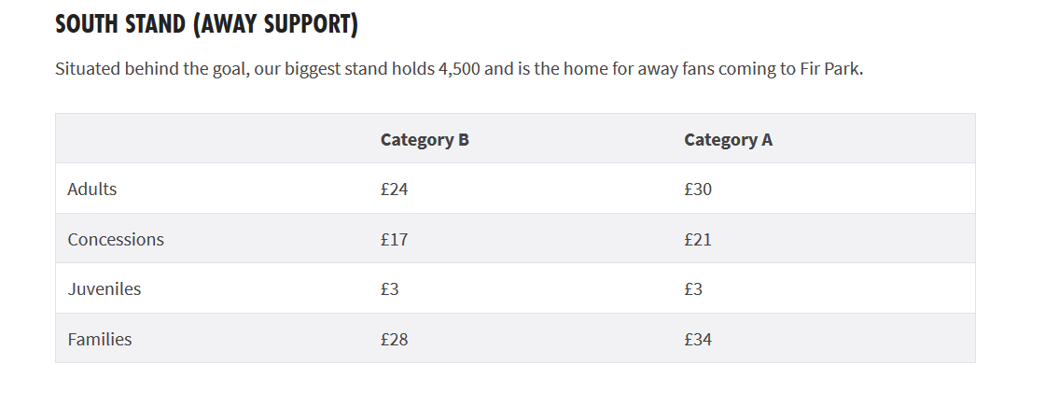Click the £3 Juveniles Category A price

(x=693, y=288)
